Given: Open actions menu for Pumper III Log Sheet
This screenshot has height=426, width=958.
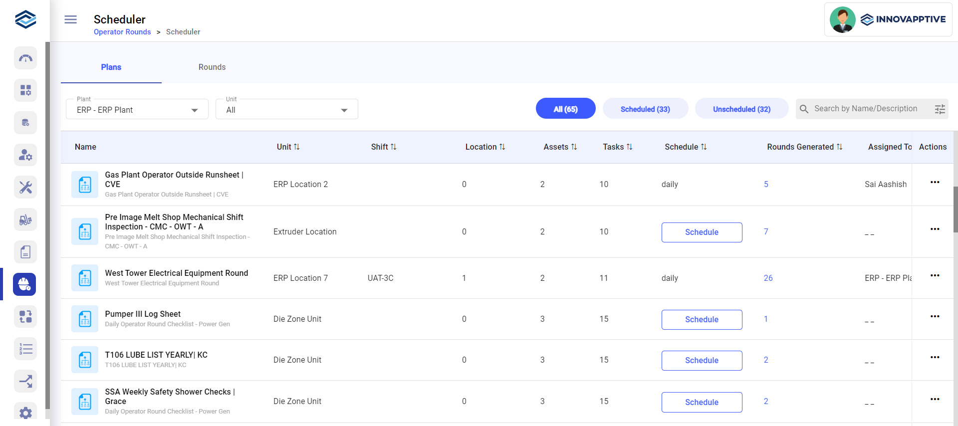Looking at the screenshot, I should point(935,316).
